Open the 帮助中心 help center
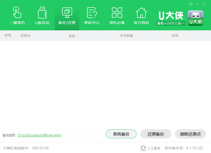Viewport: 211px width, 153px height. pos(92,15)
